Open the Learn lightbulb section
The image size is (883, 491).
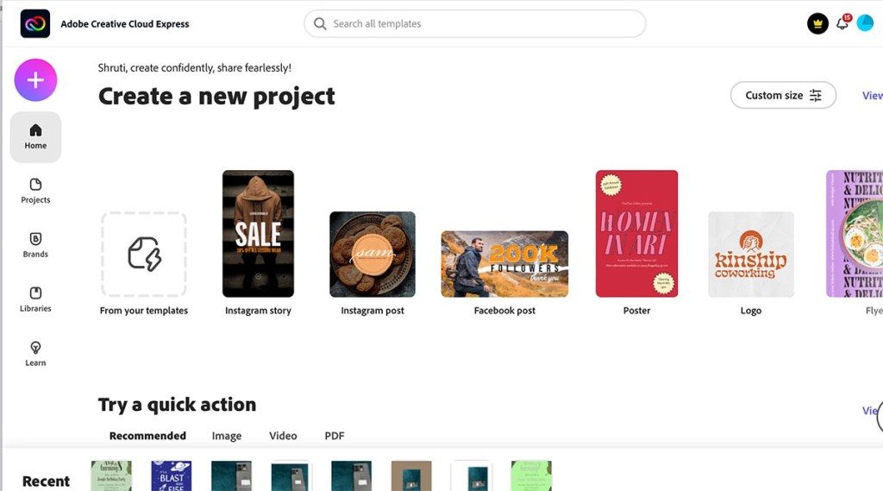pos(35,354)
